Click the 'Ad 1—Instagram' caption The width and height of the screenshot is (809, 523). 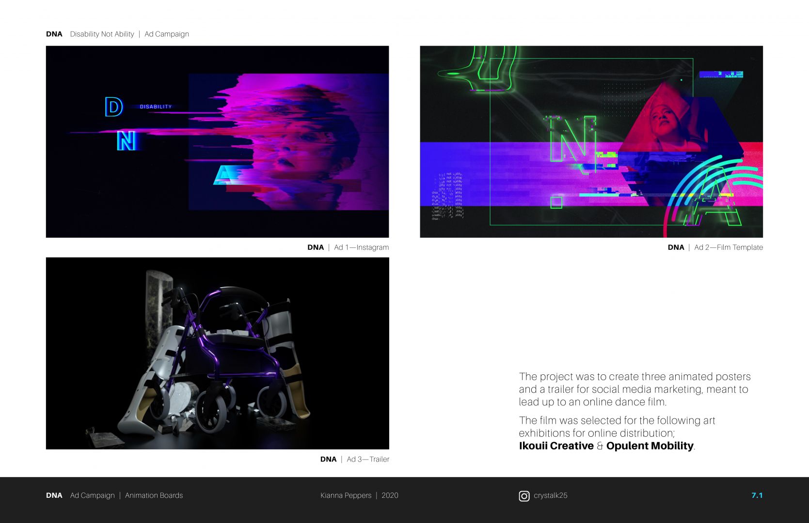(x=361, y=247)
